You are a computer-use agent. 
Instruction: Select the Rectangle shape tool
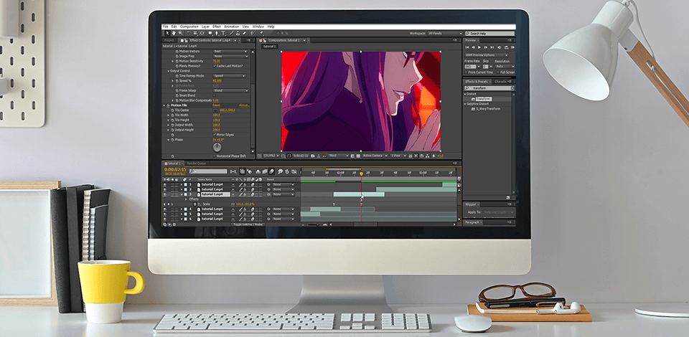click(x=210, y=34)
